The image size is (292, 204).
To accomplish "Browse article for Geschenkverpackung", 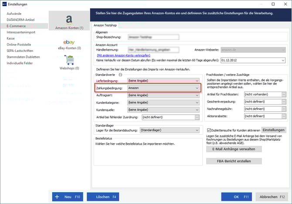I will click(x=284, y=102).
